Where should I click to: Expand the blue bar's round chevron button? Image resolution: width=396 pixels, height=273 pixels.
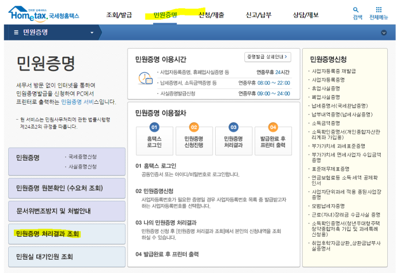(384, 33)
